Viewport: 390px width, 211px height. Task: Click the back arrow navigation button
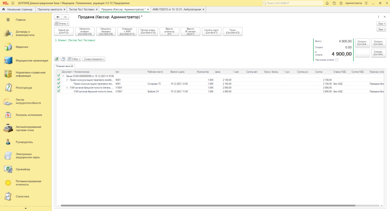[58, 17]
